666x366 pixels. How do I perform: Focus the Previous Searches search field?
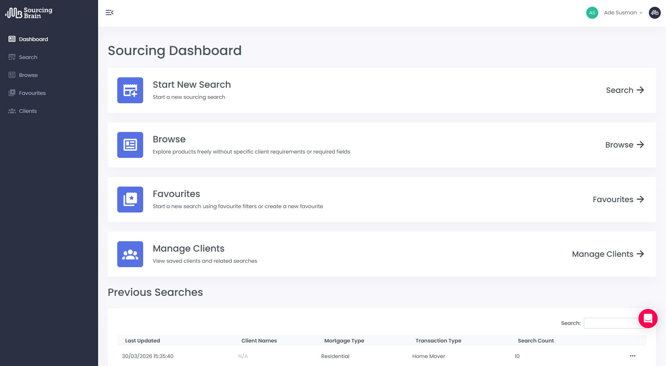615,323
